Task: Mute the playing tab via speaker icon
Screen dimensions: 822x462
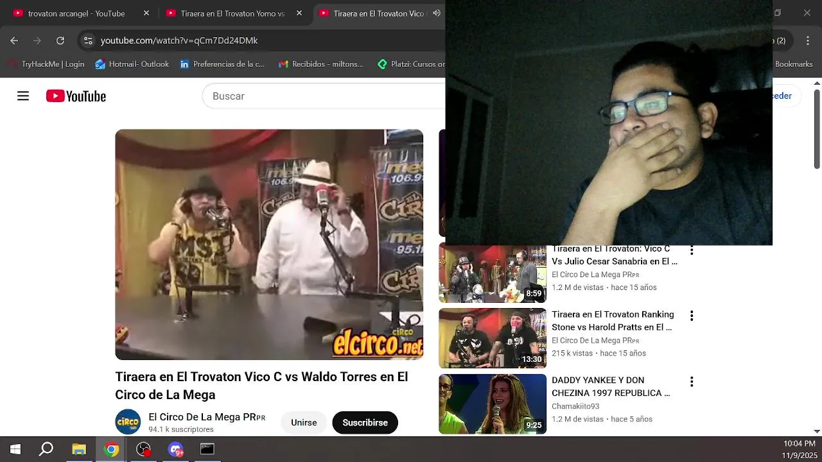Action: point(437,13)
